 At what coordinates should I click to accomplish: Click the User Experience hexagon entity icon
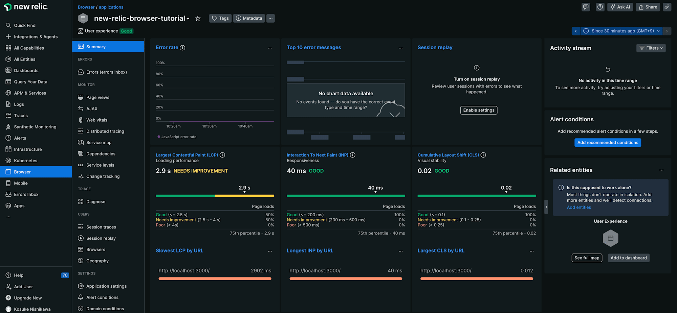611,238
